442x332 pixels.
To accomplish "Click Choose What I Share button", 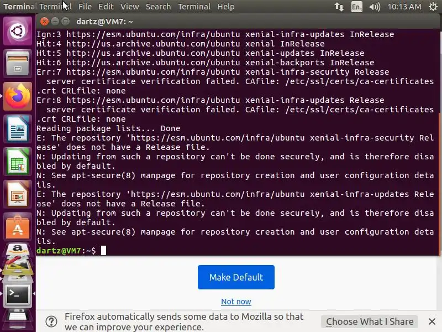I will [369, 321].
